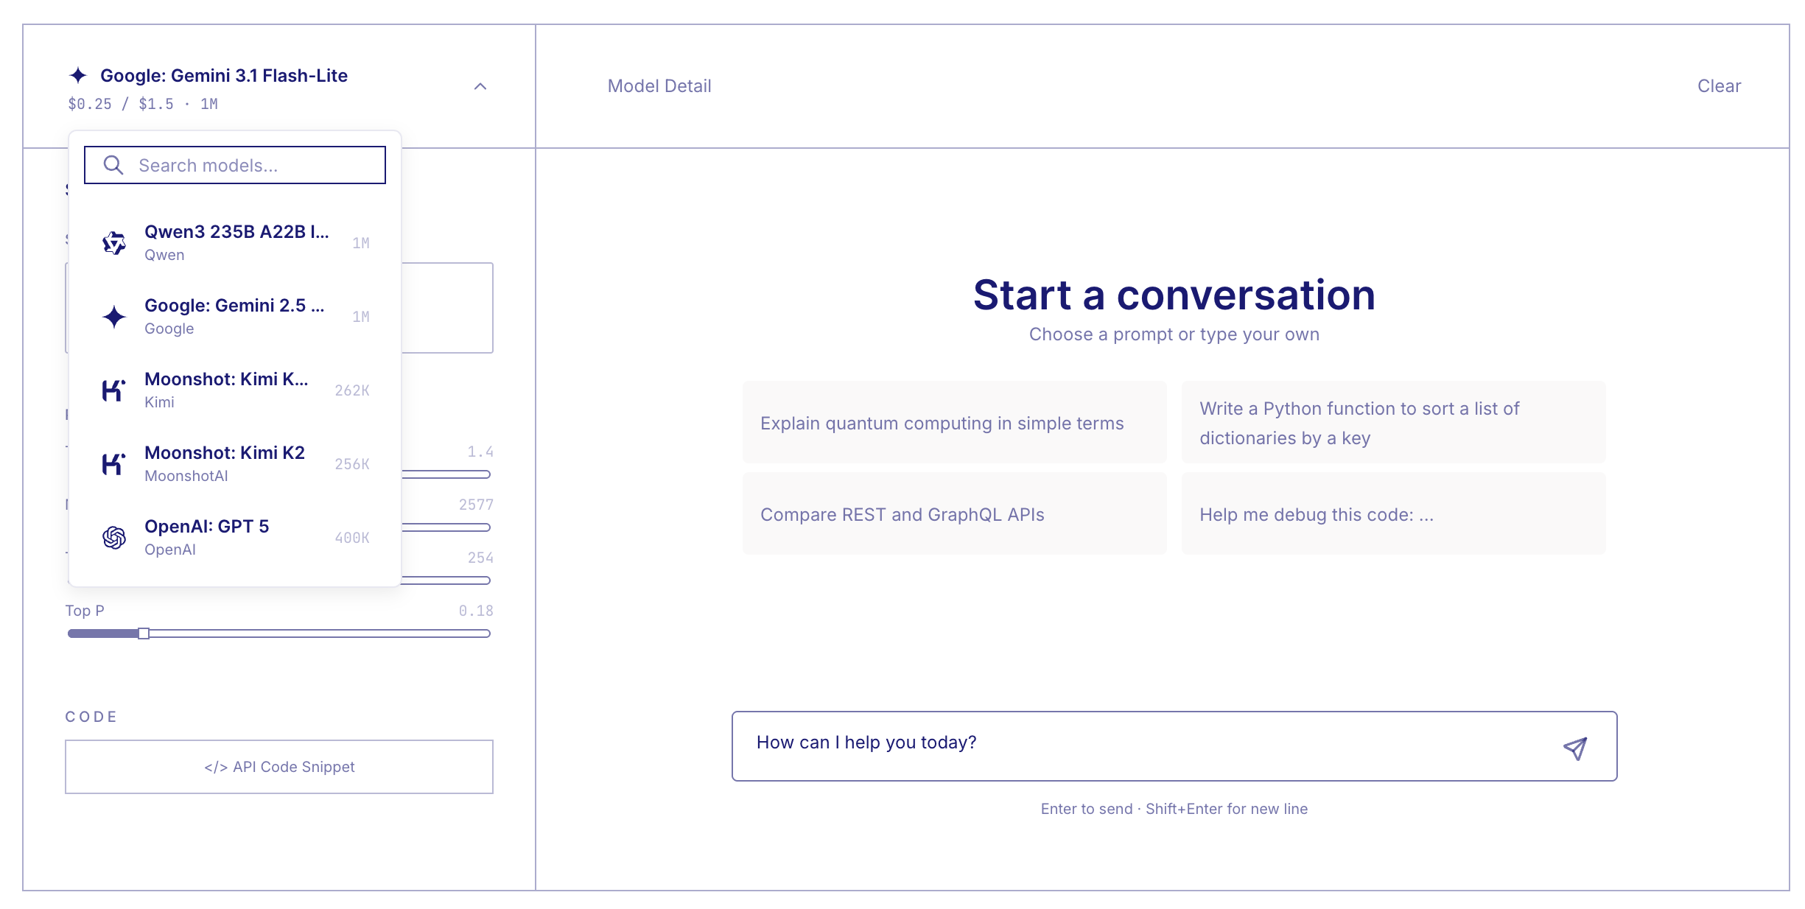The image size is (1805, 909).
Task: Click the Clear conversation button
Action: point(1719,86)
